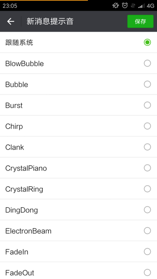Select the FadeIn radio button

coord(147,251)
